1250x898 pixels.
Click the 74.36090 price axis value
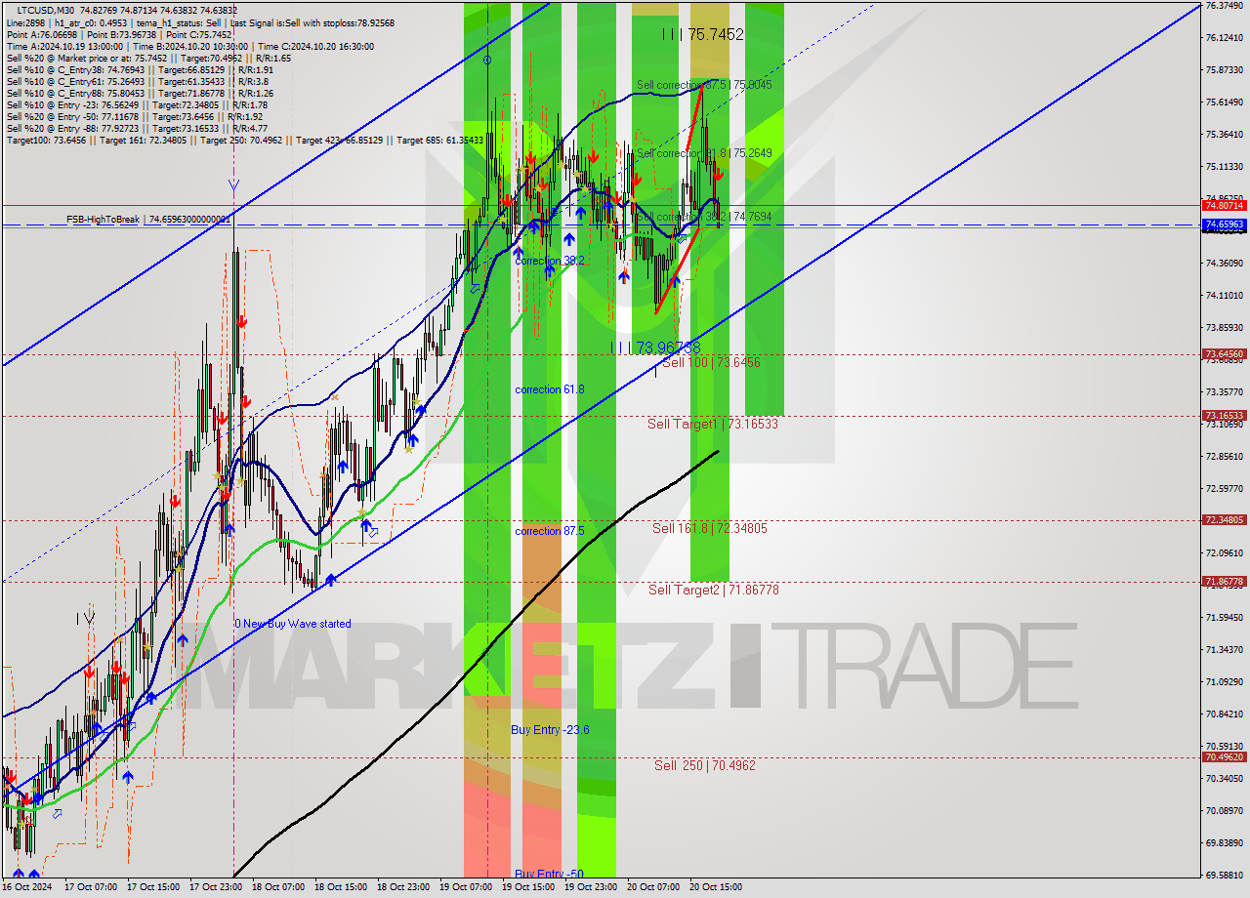[1225, 263]
